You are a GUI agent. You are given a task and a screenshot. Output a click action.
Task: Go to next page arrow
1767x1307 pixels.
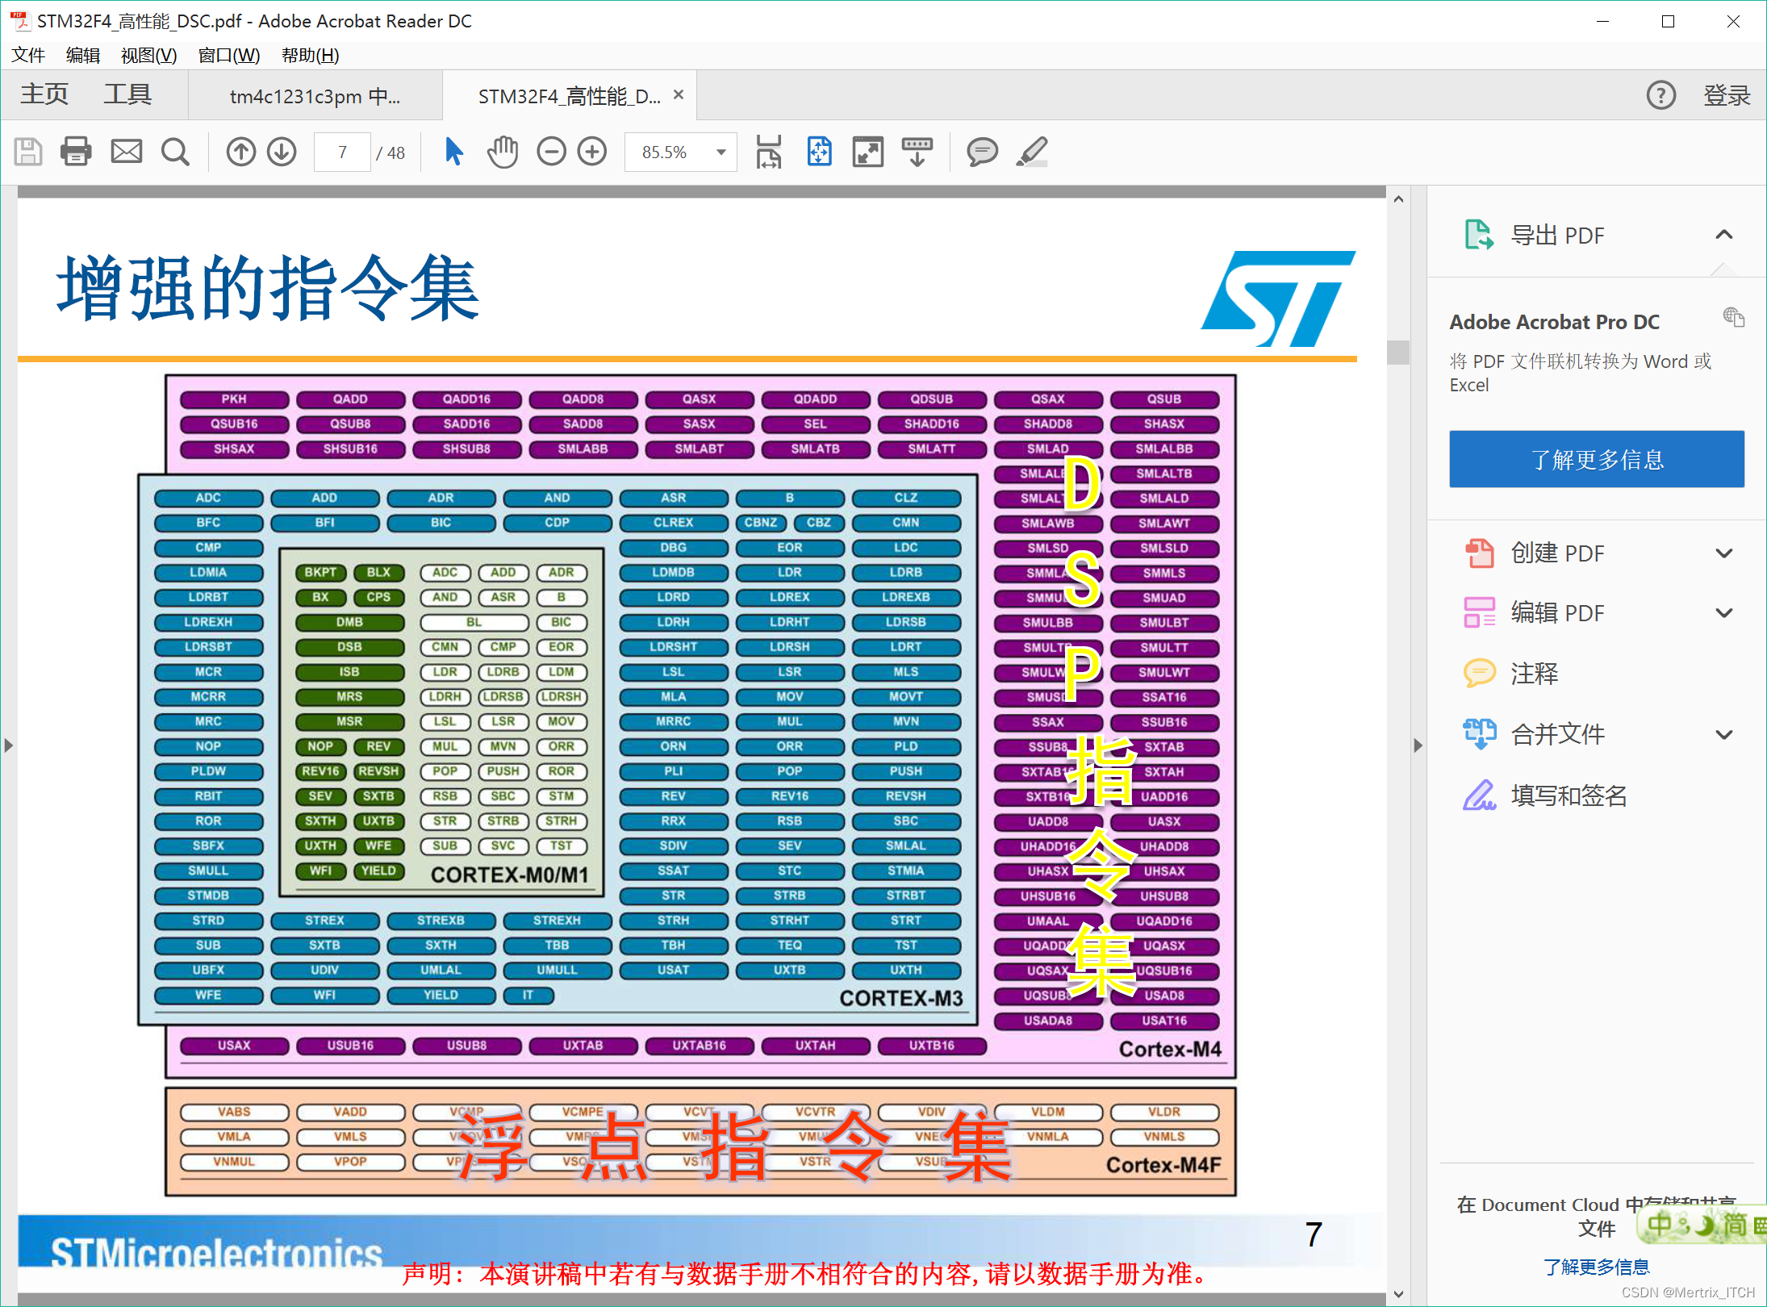282,152
